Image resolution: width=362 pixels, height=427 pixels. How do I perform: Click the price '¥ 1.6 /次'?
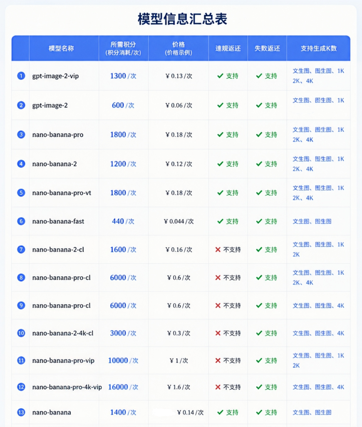click(x=179, y=387)
